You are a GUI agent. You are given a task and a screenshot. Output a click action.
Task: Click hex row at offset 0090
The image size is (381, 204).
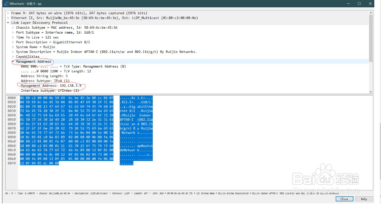point(67,137)
